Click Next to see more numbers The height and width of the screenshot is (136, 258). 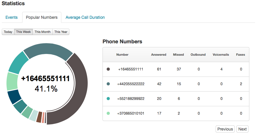click(242, 129)
